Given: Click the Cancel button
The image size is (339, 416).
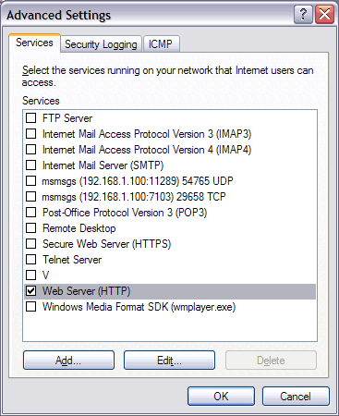Looking at the screenshot, I should [x=296, y=397].
